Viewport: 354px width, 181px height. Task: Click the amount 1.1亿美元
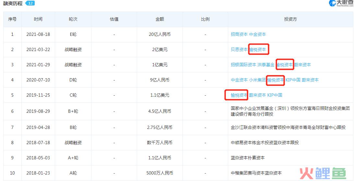pos(159,95)
